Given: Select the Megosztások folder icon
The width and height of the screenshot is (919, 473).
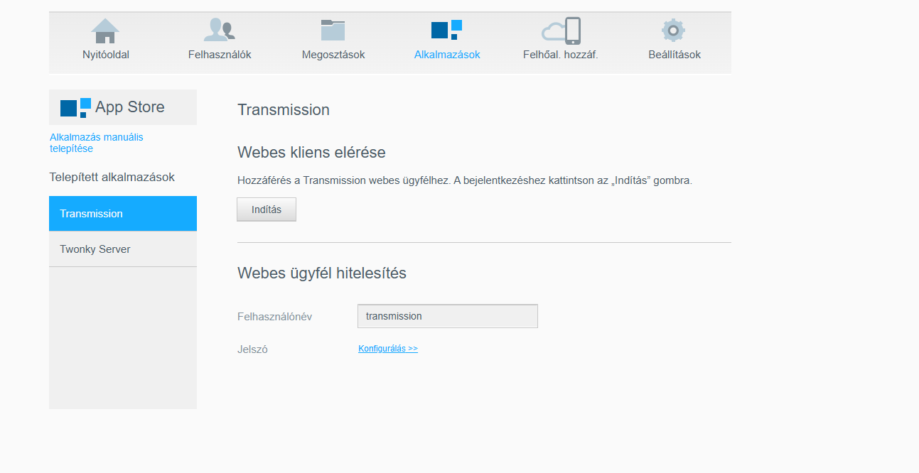Looking at the screenshot, I should (x=333, y=30).
